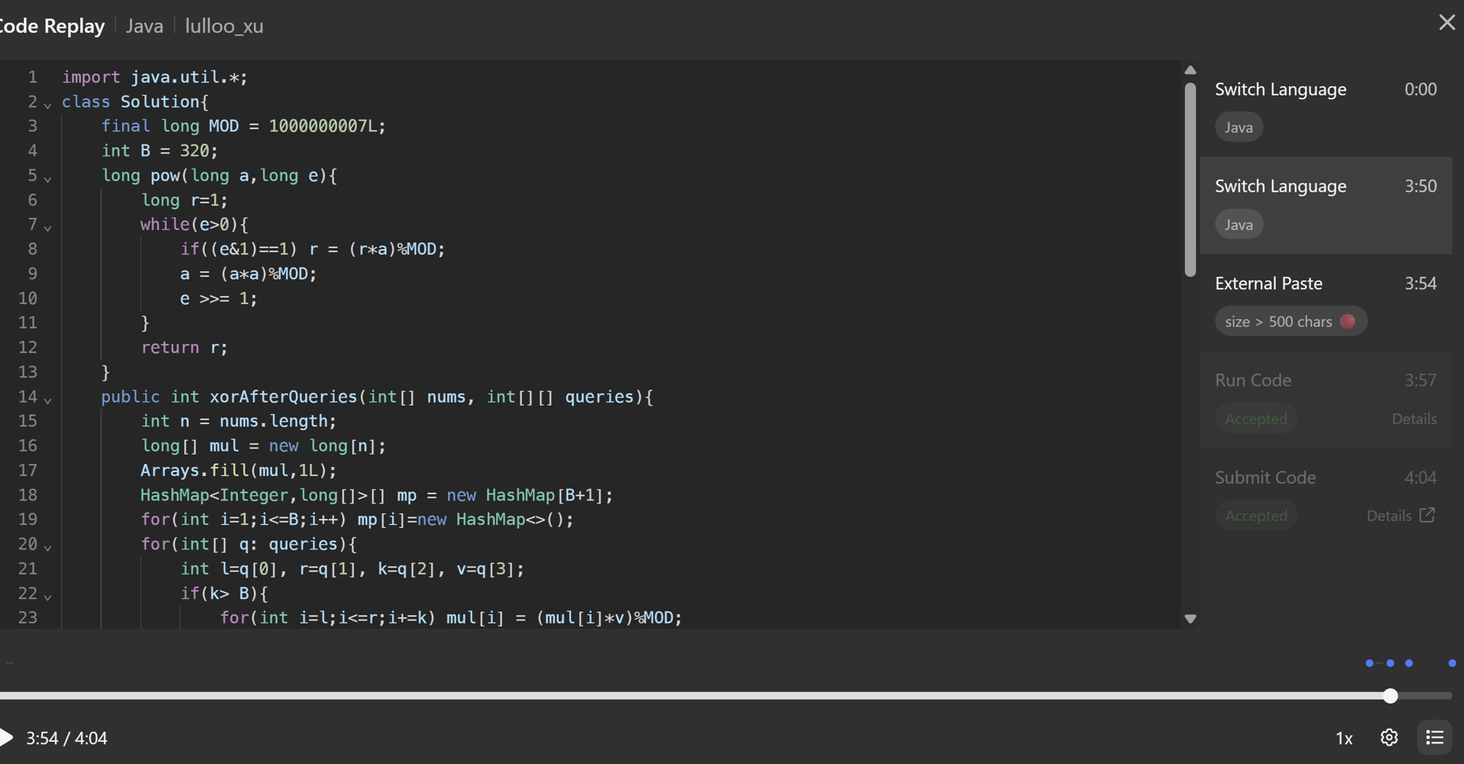Fold the pow method at line 5
The width and height of the screenshot is (1464, 764).
47,179
